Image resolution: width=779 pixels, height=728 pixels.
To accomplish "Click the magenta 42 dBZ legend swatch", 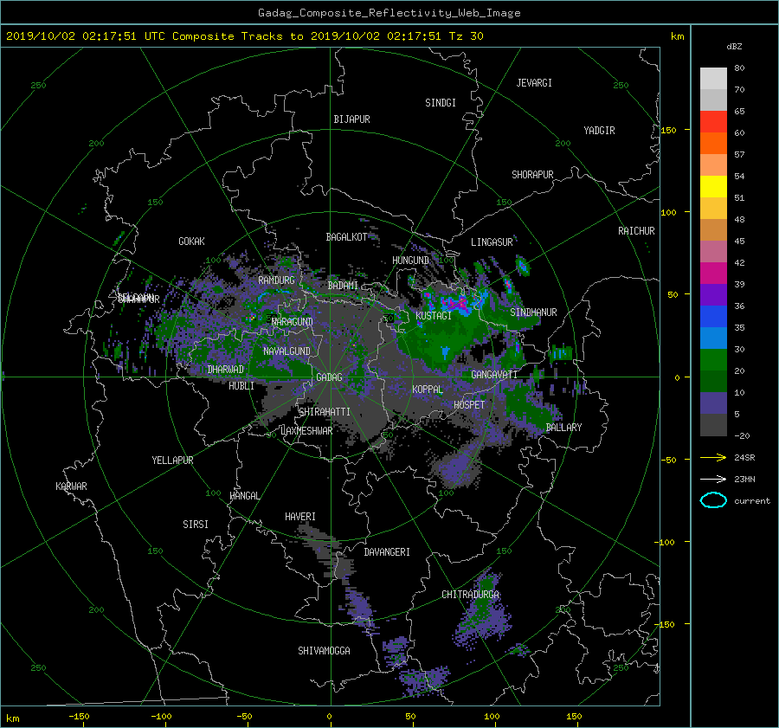I will point(713,273).
